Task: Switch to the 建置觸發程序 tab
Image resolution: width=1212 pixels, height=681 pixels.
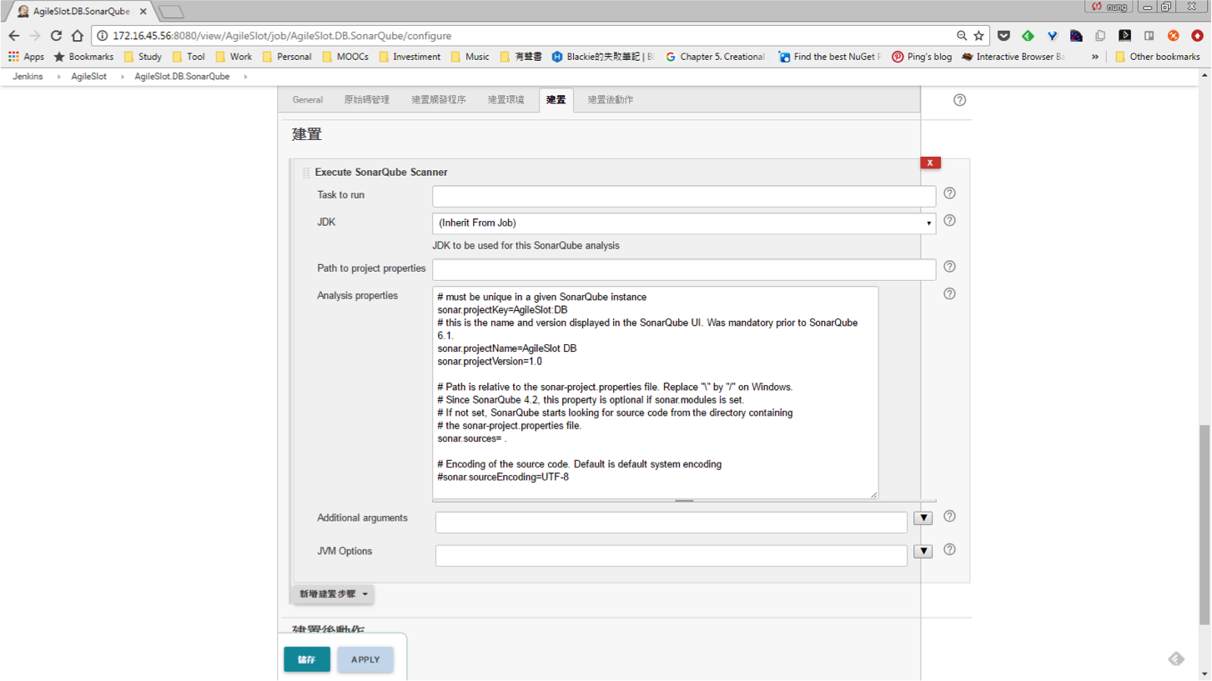Action: click(438, 100)
